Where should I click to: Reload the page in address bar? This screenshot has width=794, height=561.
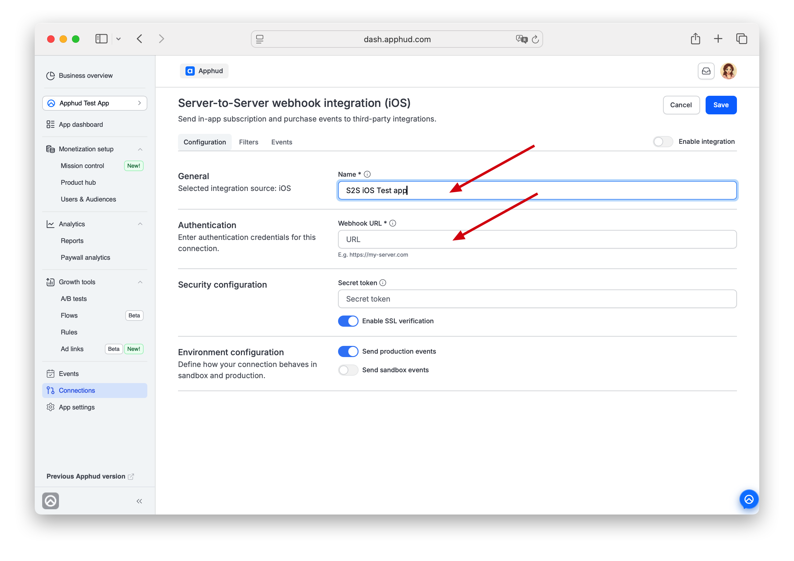(x=535, y=39)
